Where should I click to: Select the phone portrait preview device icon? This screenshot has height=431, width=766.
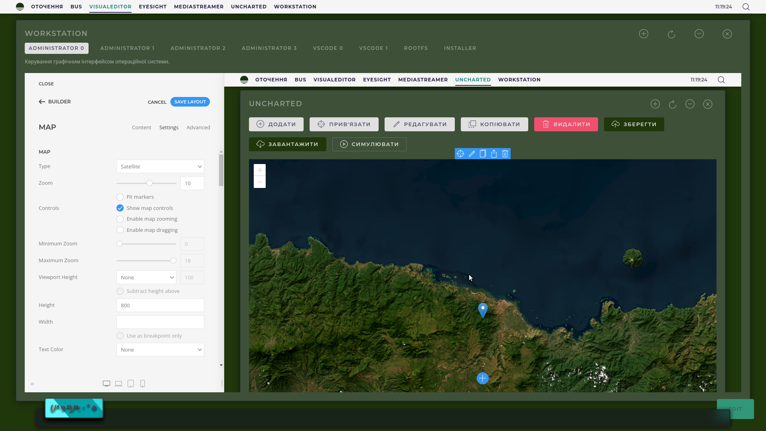tap(142, 384)
